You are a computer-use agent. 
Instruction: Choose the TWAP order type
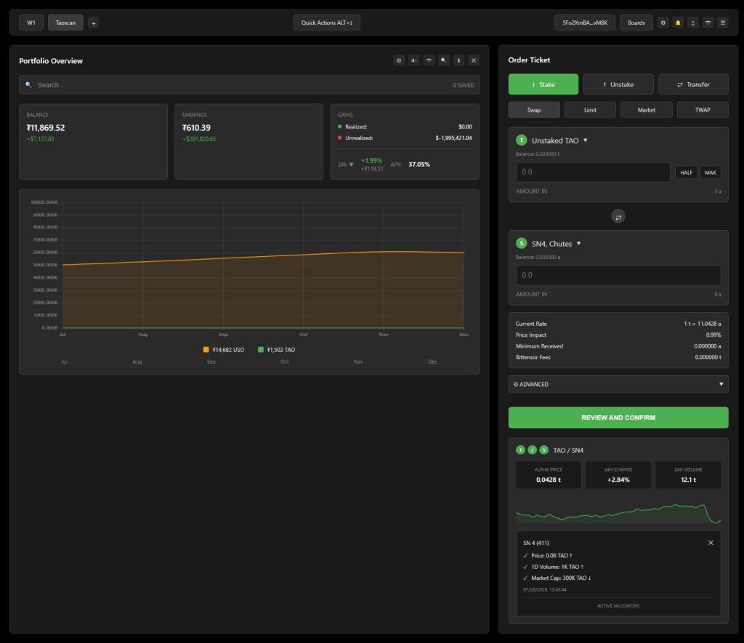pyautogui.click(x=703, y=110)
